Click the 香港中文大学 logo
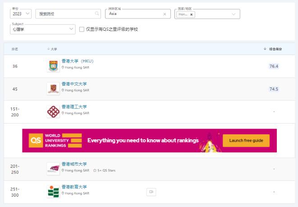Screen dimensions: 298x207 (x=53, y=88)
